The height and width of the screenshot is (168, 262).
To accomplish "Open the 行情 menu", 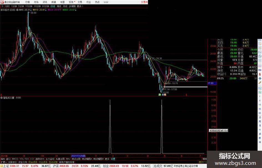I will [x=27, y=2].
